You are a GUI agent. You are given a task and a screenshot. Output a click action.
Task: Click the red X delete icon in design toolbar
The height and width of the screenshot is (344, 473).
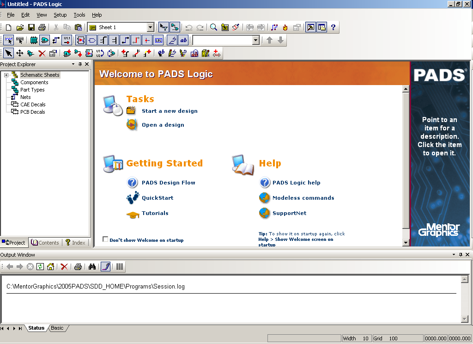click(42, 54)
